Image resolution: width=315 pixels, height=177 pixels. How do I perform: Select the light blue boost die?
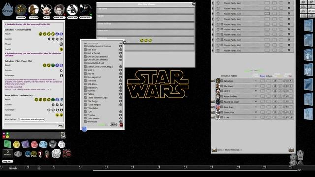click(43, 144)
